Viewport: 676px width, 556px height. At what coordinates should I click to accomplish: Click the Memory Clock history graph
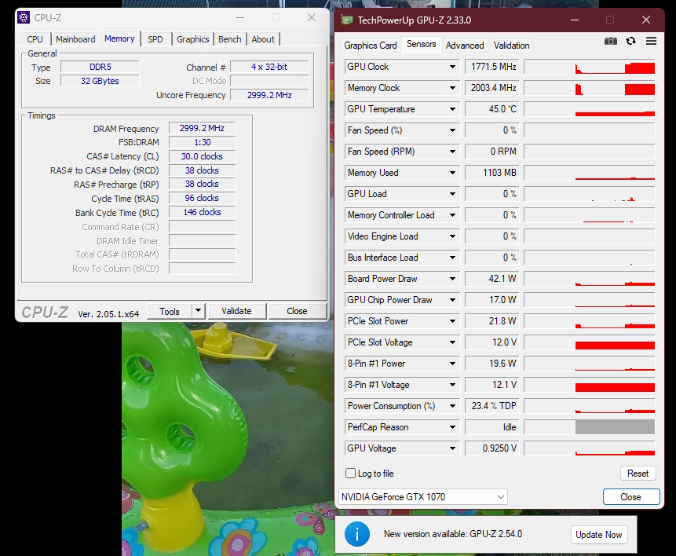590,88
